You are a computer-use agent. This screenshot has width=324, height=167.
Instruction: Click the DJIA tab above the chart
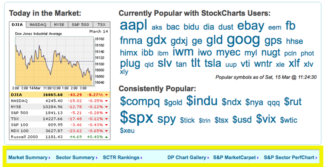point(17,24)
